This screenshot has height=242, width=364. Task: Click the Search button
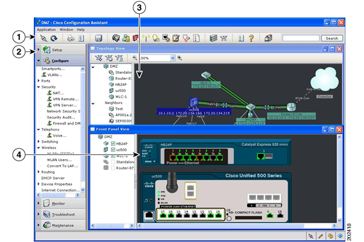332,39
